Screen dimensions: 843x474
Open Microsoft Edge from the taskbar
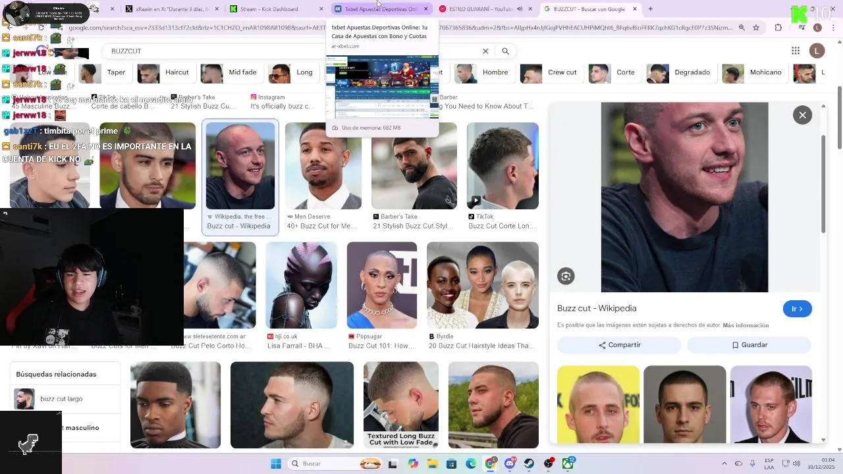(471, 463)
